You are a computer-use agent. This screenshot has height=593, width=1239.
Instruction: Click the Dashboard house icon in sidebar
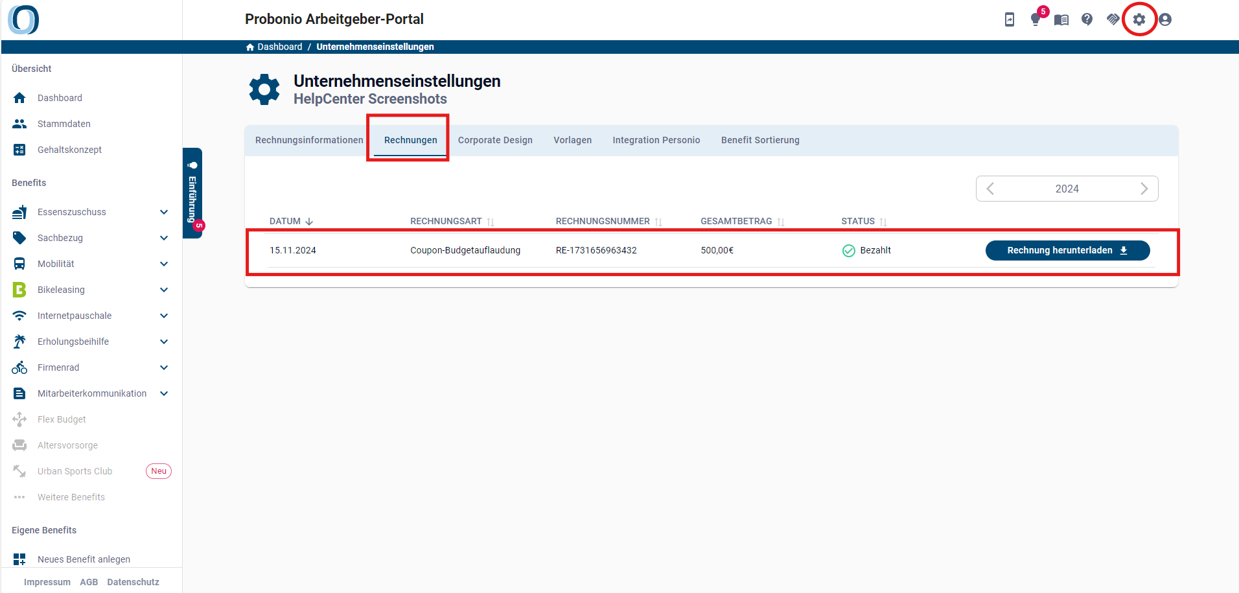[x=19, y=98]
